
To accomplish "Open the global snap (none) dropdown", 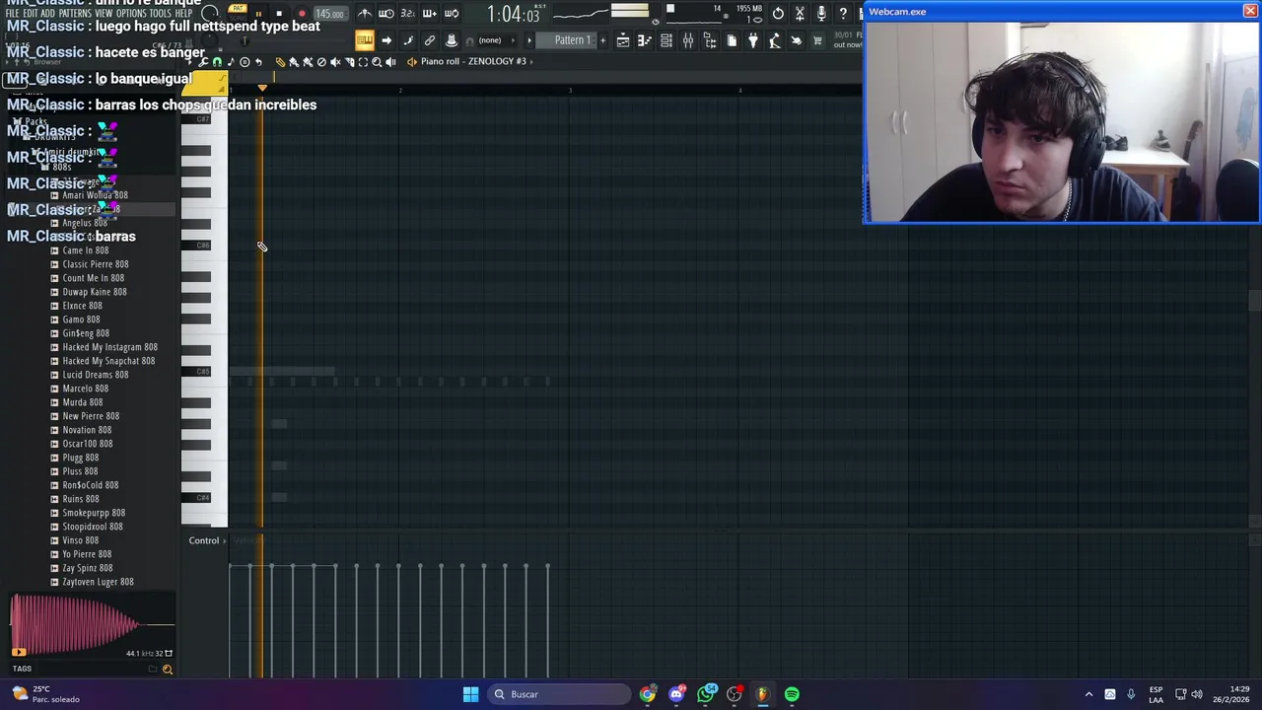I will pyautogui.click(x=496, y=40).
